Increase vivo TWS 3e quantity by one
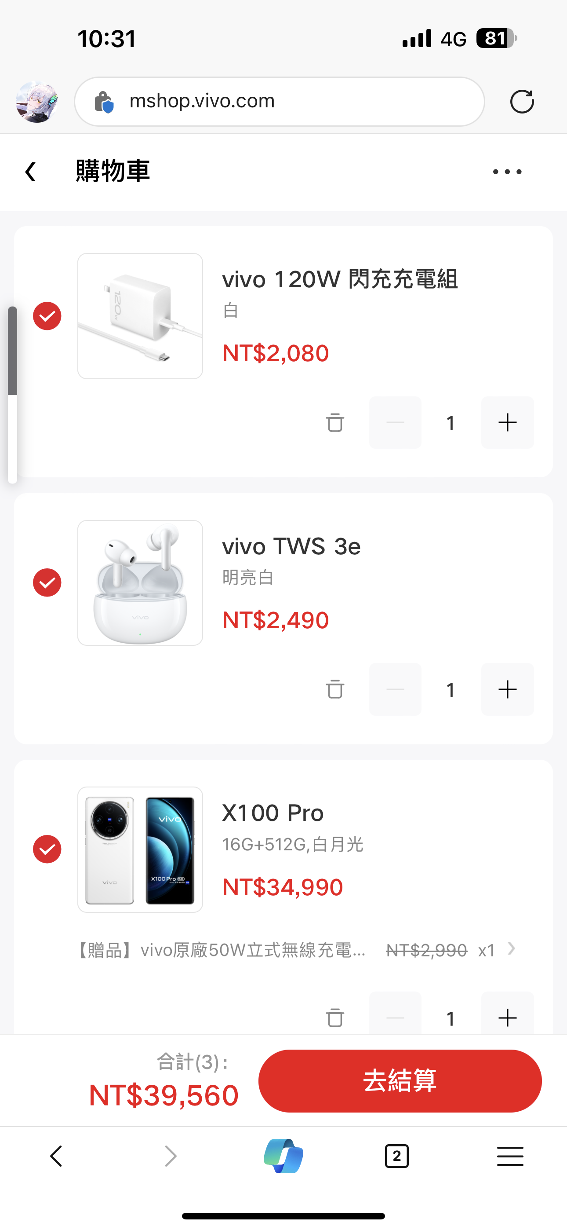Viewport: 567px width, 1230px height. (x=507, y=689)
